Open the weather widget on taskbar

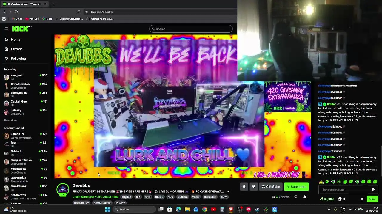point(16,209)
